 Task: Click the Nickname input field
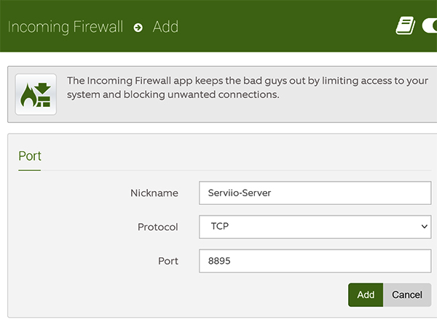tap(315, 193)
